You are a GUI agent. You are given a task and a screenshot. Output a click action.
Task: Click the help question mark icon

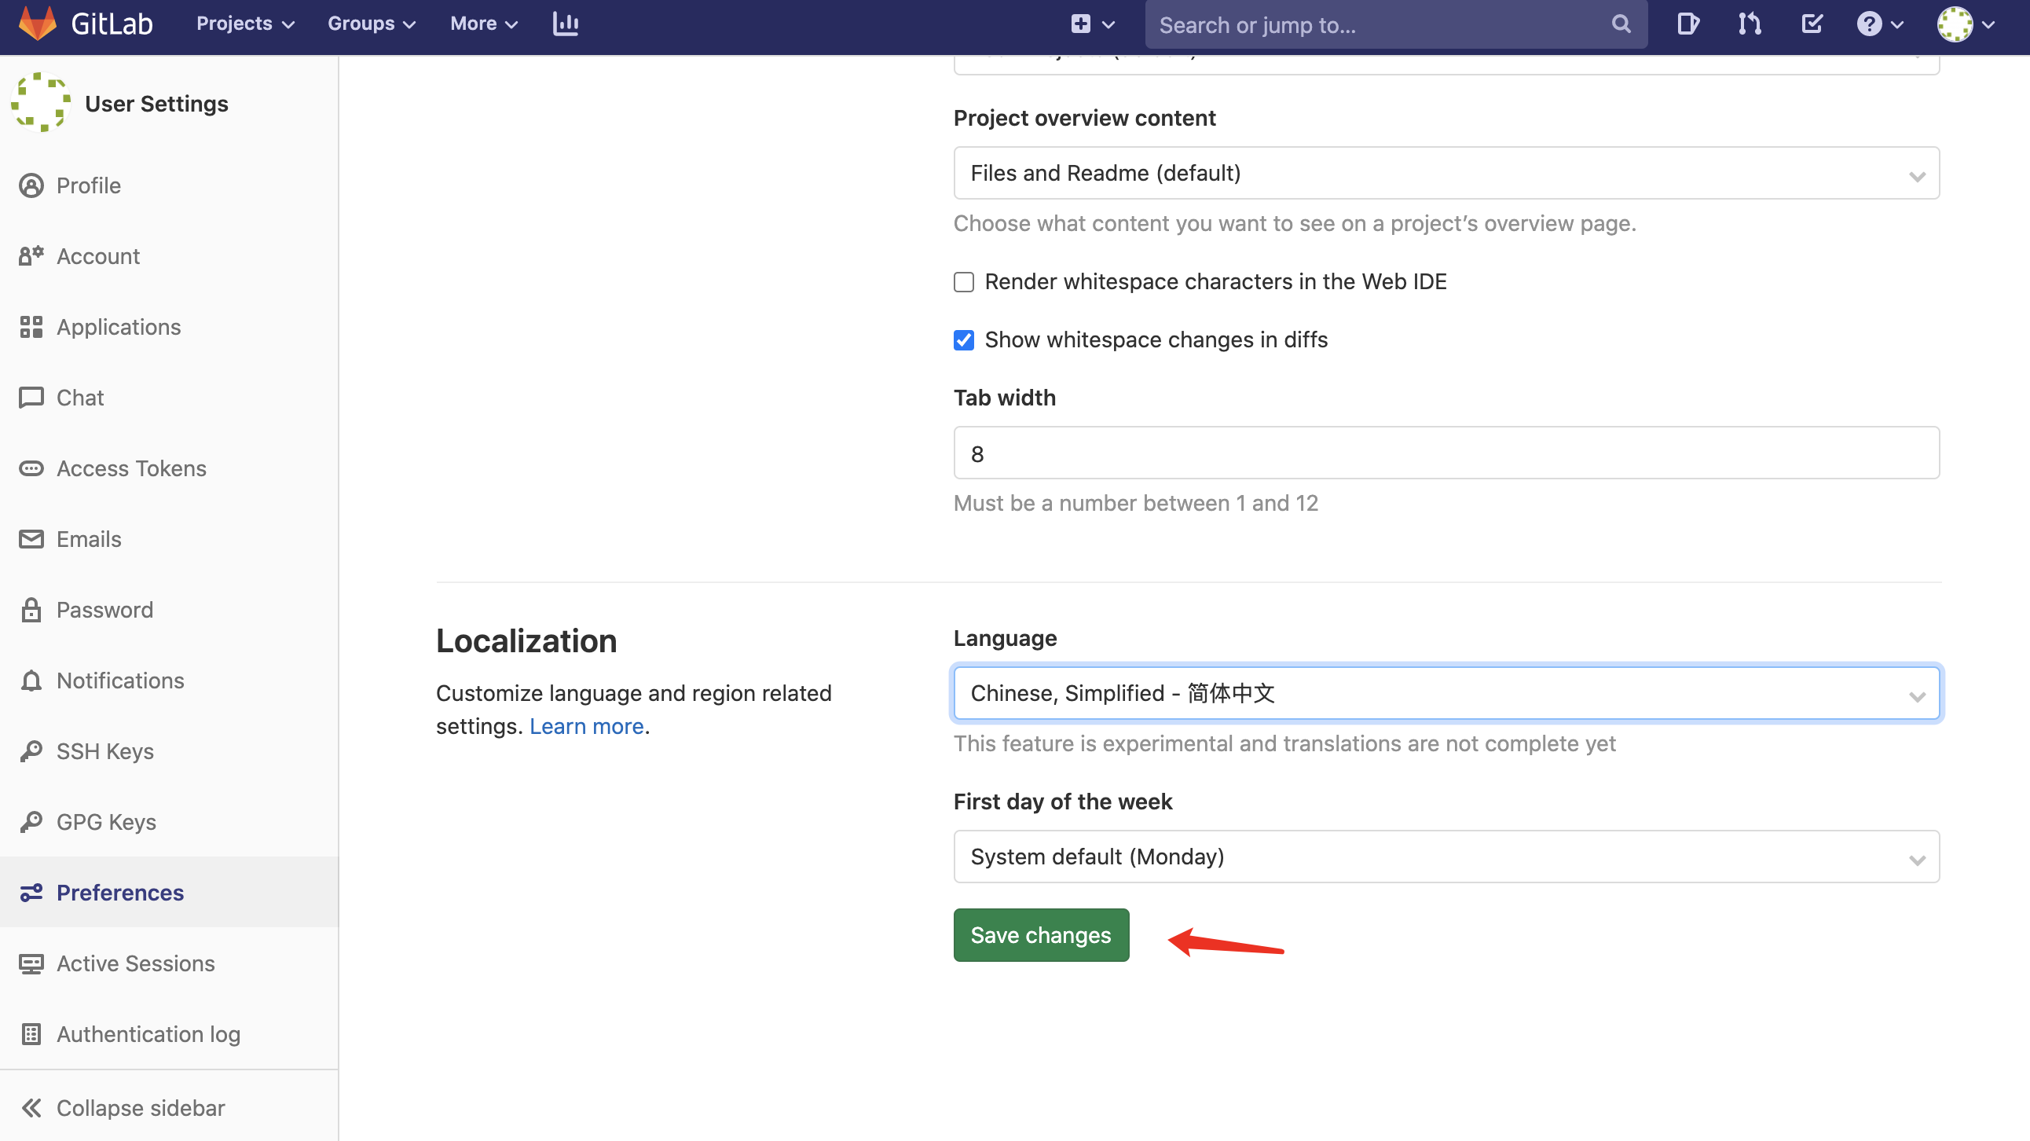coord(1869,24)
